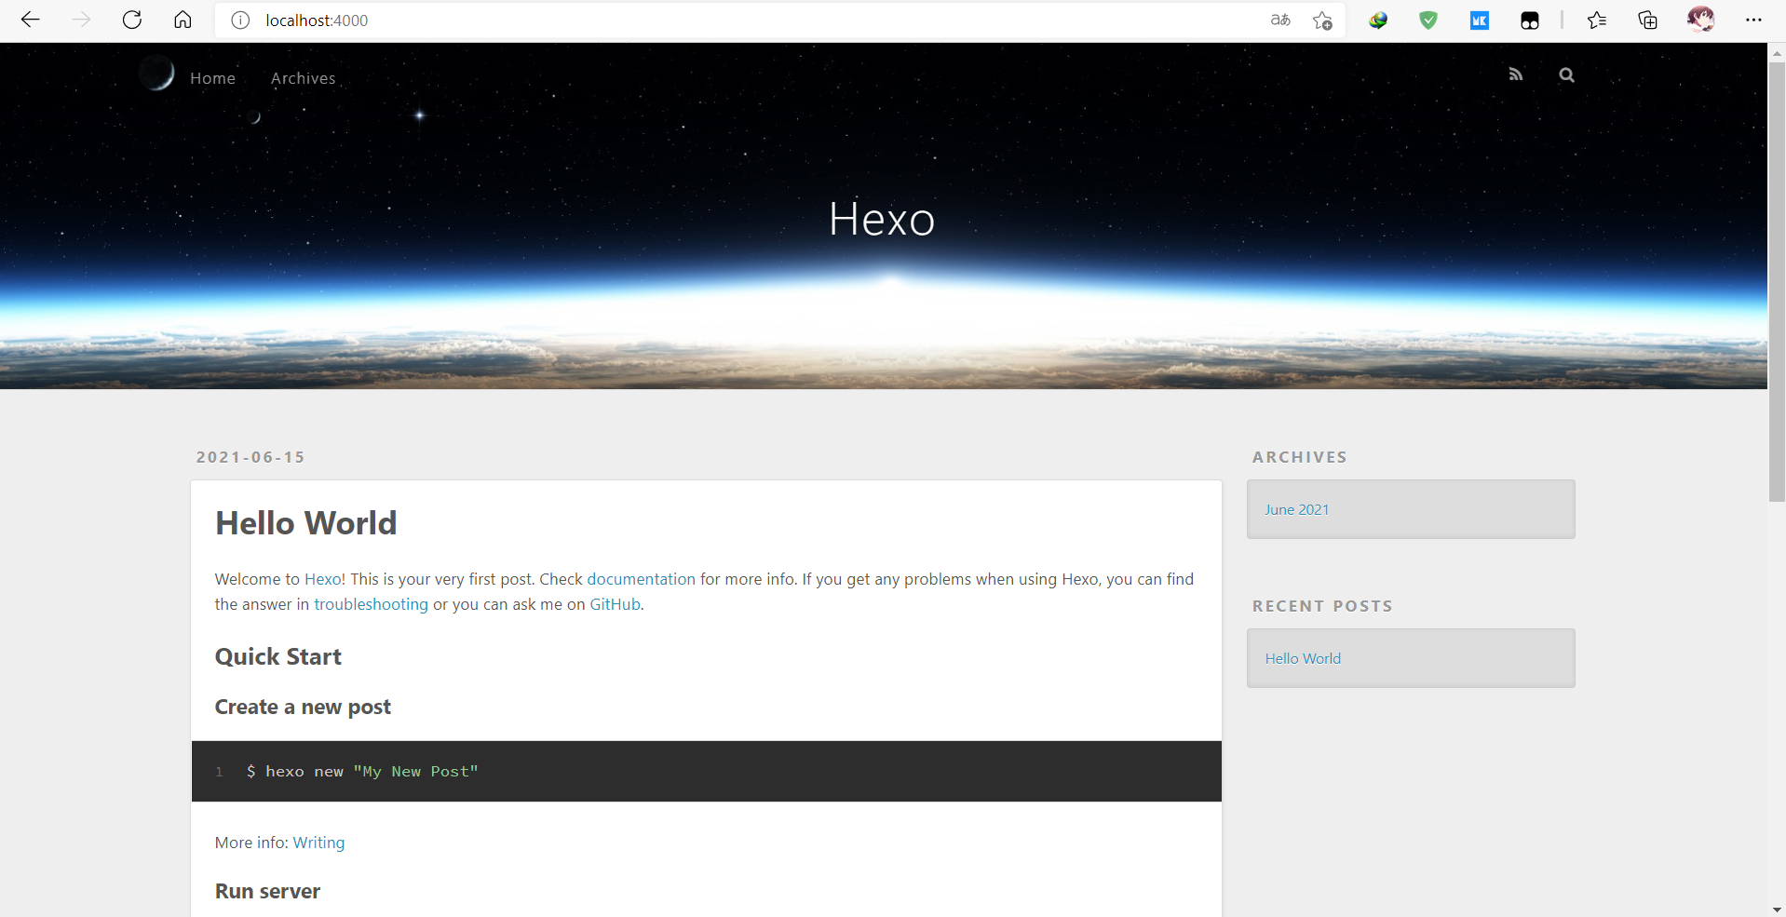Open the browser settings ellipsis menu

(x=1752, y=20)
